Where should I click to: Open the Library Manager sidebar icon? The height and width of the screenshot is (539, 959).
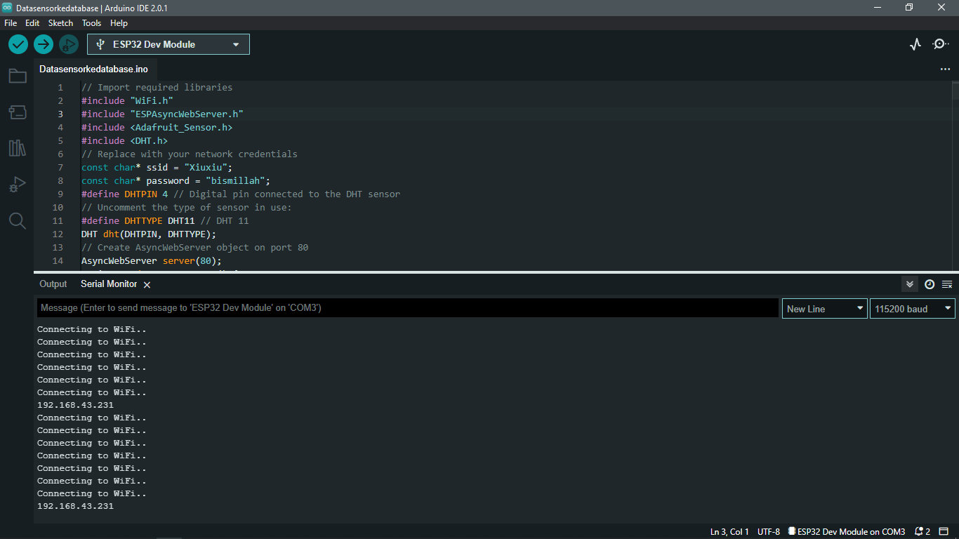point(17,148)
